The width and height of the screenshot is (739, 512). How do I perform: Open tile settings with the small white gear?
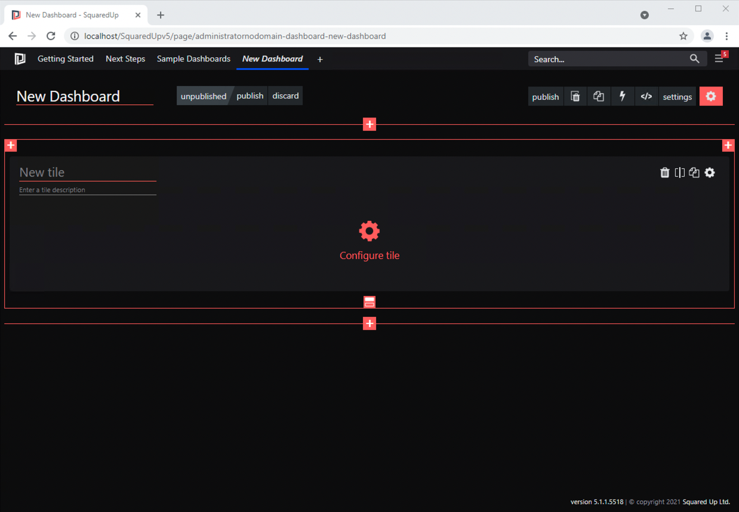[x=710, y=172]
